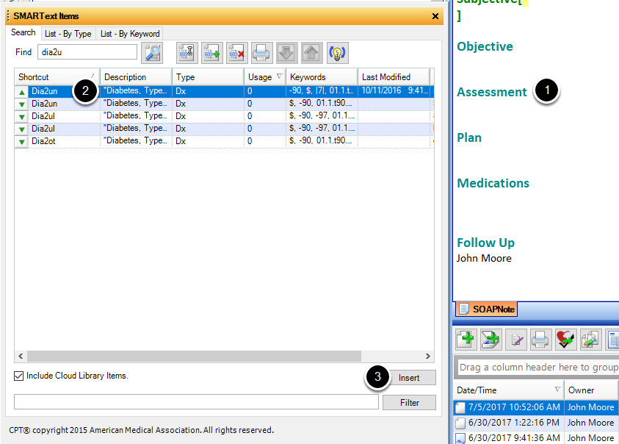Click the search magnifier icon beside Find
Screen dimensions: 619x444
(x=152, y=53)
